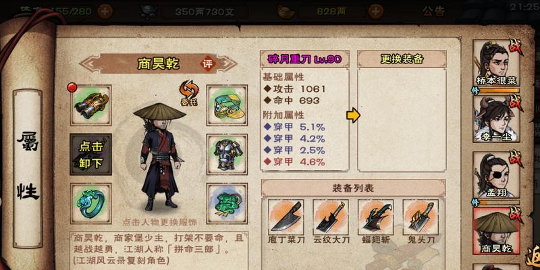
Task: Click 点击卸下 to unequip weapon
Action: tap(91, 155)
